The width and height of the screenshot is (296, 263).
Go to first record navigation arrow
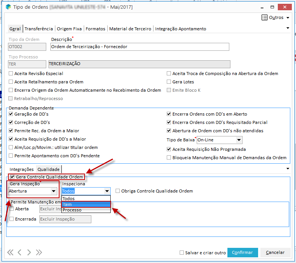(x=10, y=252)
